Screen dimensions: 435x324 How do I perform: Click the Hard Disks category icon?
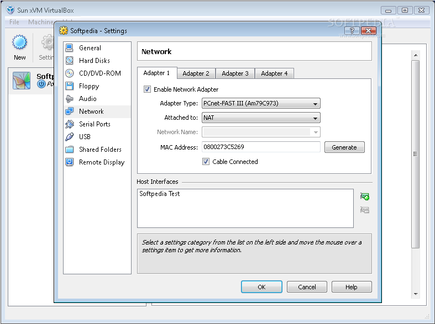tap(69, 60)
